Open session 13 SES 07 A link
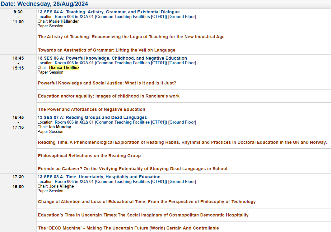 92,117
